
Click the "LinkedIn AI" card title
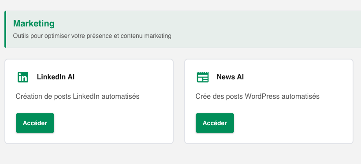click(56, 77)
